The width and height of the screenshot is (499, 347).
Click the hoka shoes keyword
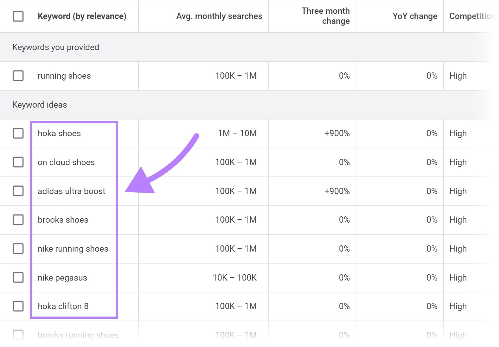[x=59, y=133]
